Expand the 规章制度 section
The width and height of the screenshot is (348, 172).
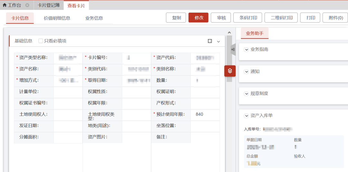pyautogui.click(x=246, y=94)
